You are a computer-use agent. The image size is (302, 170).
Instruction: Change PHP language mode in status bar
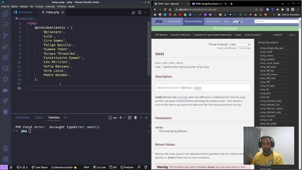[86, 167]
